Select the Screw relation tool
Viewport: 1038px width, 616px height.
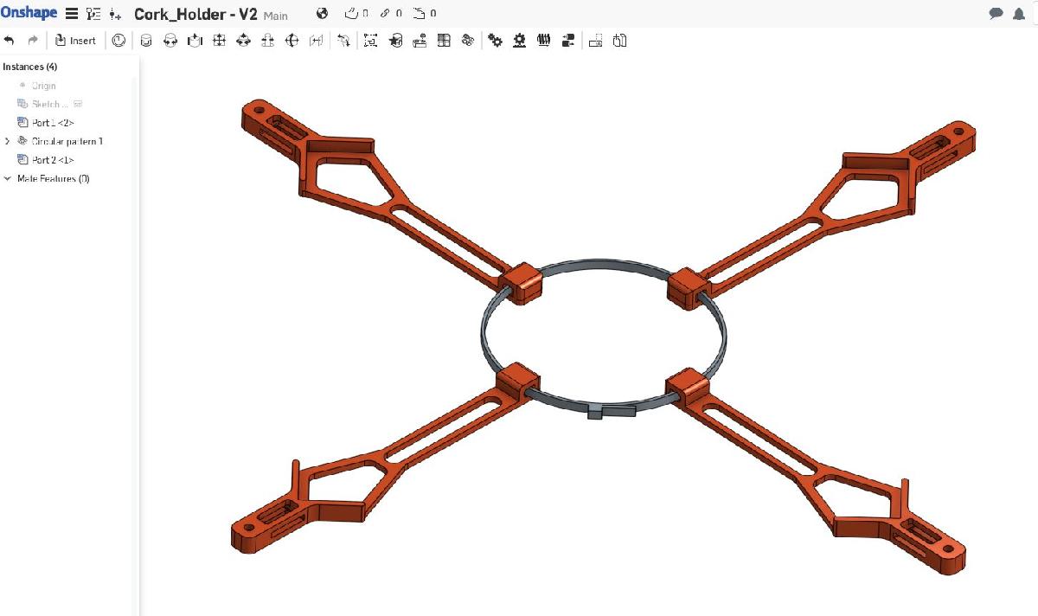click(543, 40)
